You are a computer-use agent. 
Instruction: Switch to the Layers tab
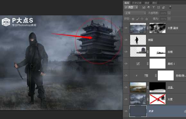coord(127,3)
